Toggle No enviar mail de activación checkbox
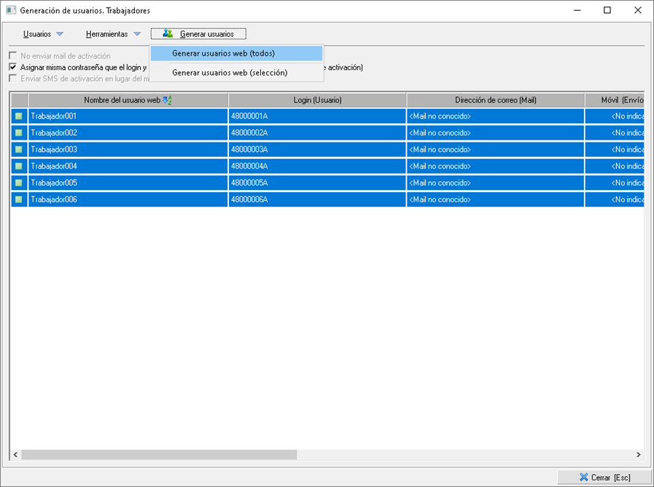Screen dimensions: 654x487 tap(13, 56)
